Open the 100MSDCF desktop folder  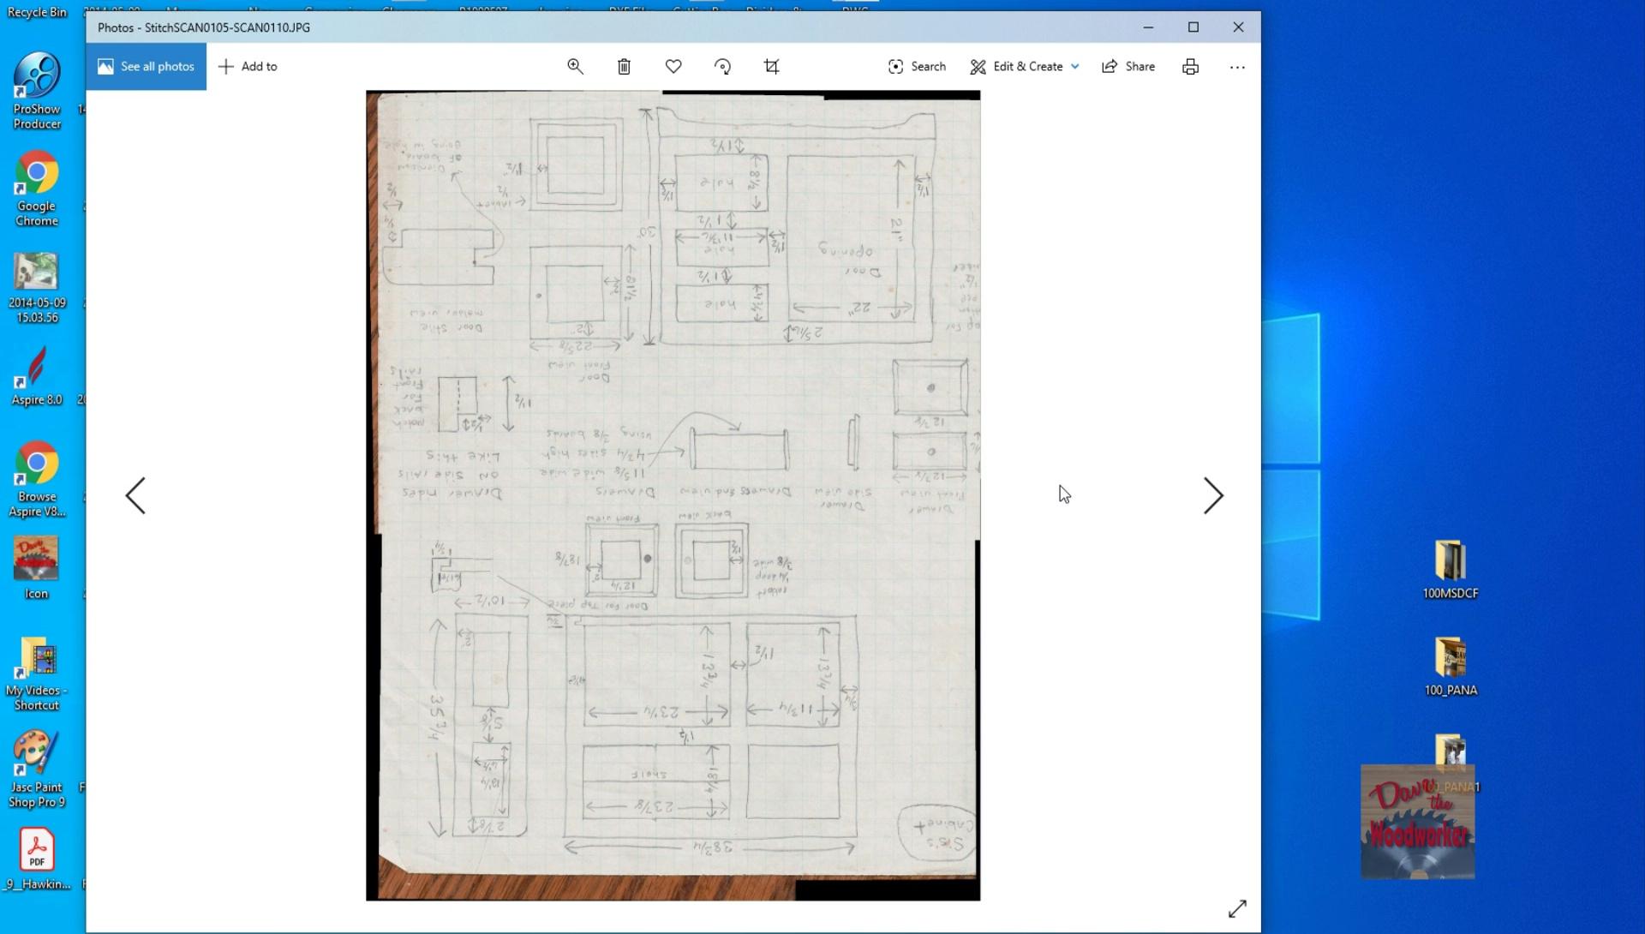tap(1450, 569)
